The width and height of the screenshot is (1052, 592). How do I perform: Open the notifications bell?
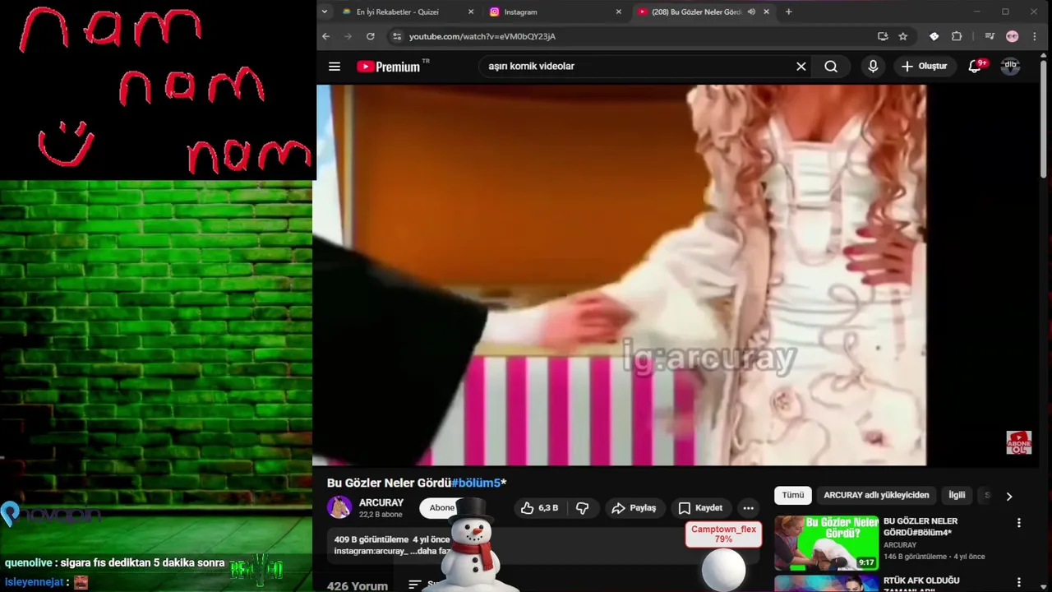tap(975, 67)
